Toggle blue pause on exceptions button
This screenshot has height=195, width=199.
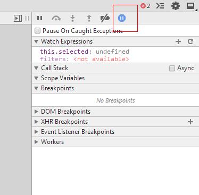[x=122, y=18]
